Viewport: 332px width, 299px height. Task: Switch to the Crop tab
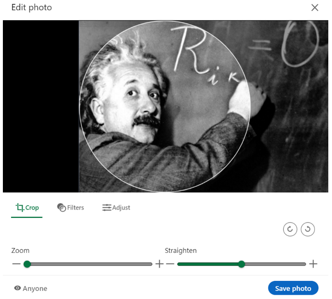(27, 208)
